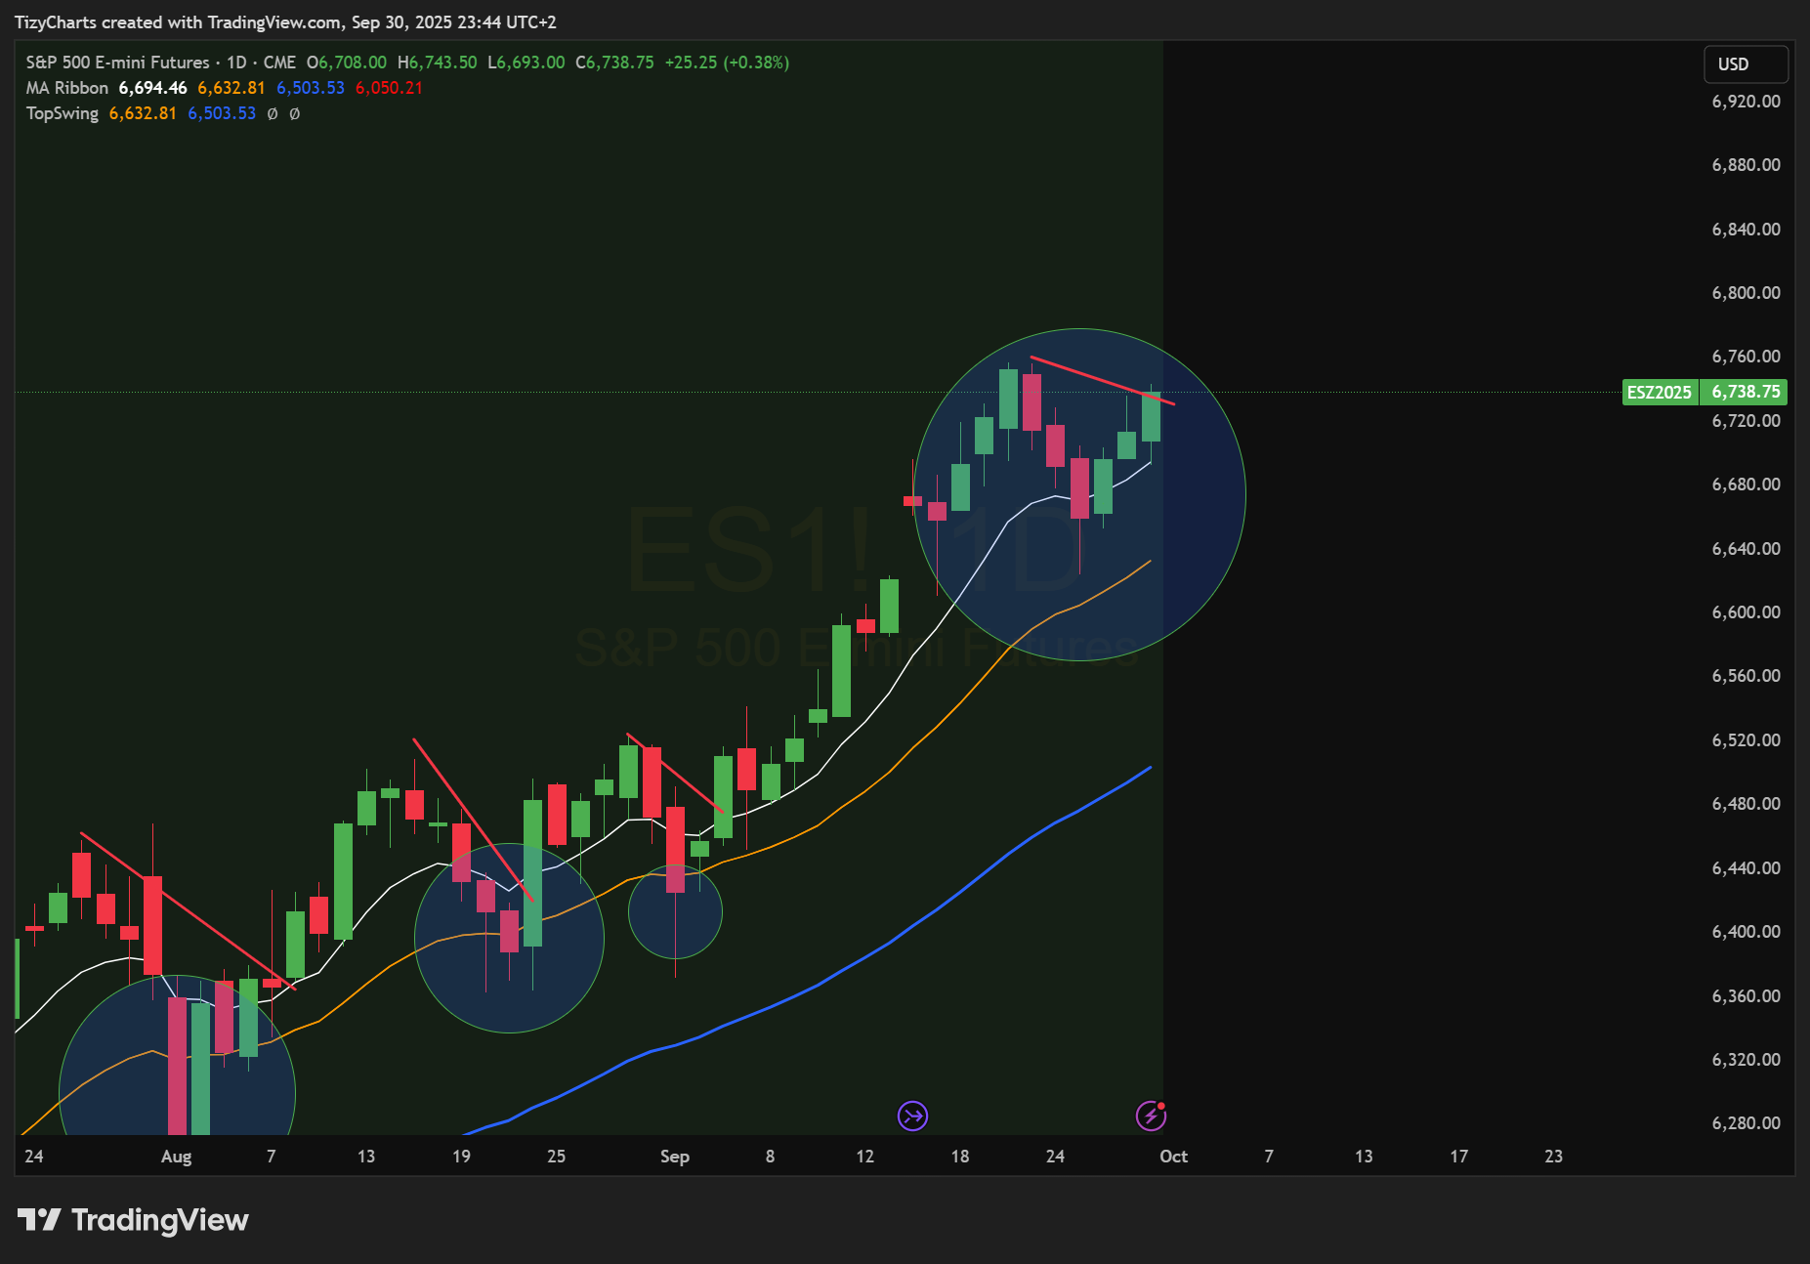The image size is (1810, 1264).
Task: Click the orange TopSwing value 6,632.81
Action: click(x=143, y=113)
